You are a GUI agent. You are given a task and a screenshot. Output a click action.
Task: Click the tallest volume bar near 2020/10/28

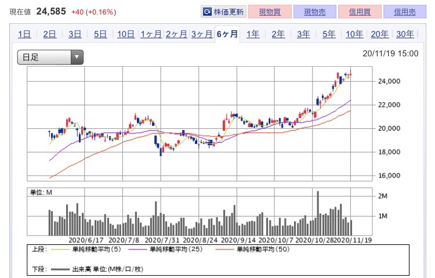click(x=318, y=214)
